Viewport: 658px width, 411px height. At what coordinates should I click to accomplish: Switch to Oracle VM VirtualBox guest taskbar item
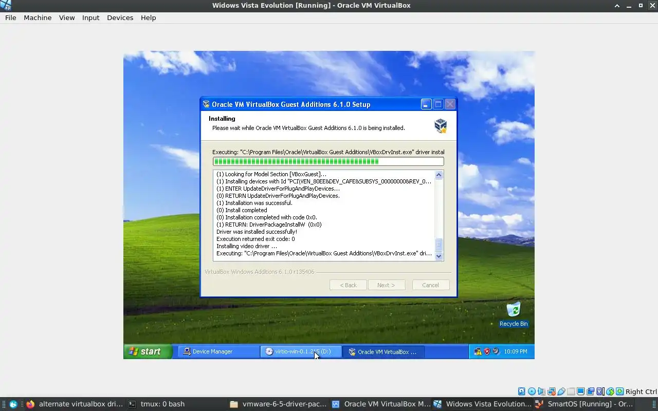click(x=383, y=351)
